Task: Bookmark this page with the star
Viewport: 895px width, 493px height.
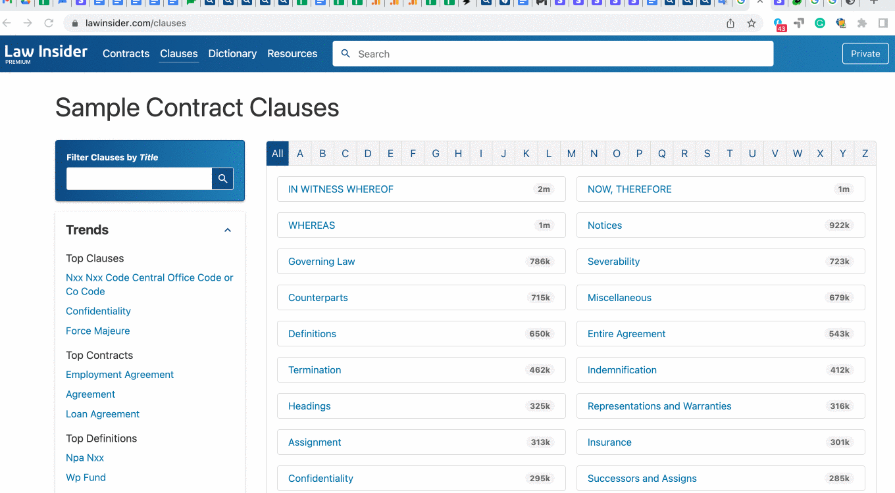Action: 752,23
